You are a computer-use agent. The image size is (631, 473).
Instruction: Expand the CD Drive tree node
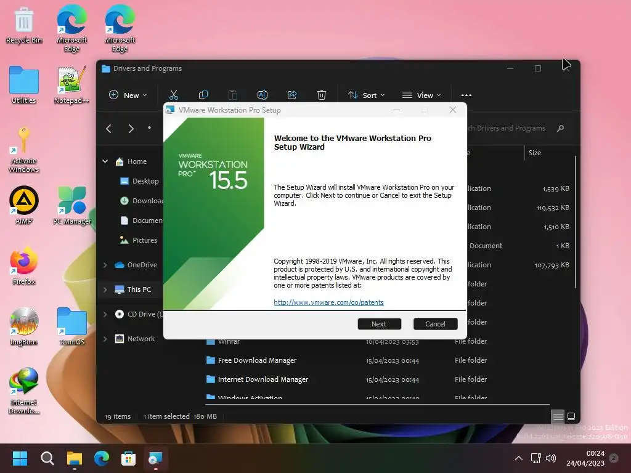(105, 314)
